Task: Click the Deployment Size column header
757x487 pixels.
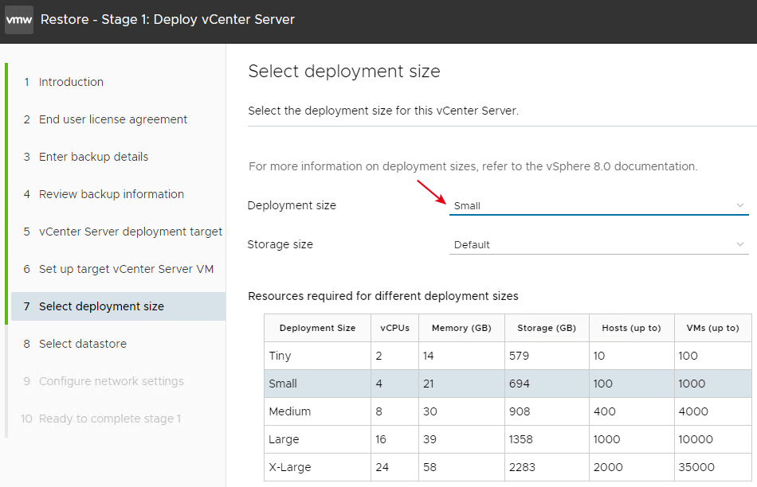Action: point(317,328)
